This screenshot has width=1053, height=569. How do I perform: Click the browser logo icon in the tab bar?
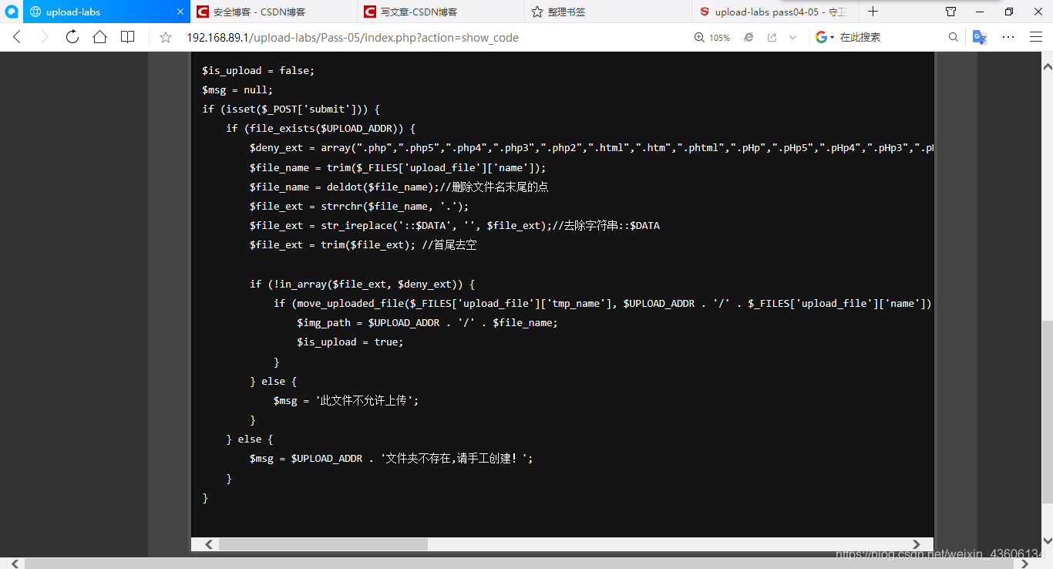tap(12, 12)
